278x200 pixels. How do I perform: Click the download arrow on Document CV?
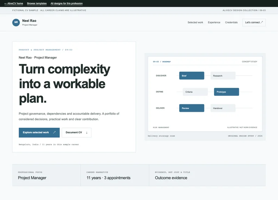click(87, 133)
